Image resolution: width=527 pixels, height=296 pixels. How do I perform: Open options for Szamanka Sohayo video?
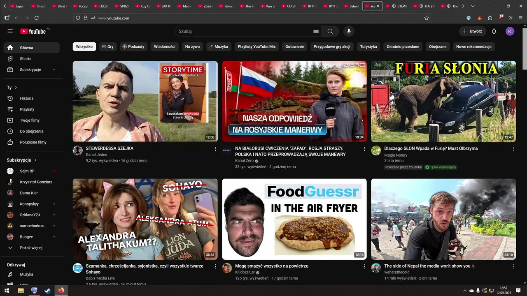[215, 266]
